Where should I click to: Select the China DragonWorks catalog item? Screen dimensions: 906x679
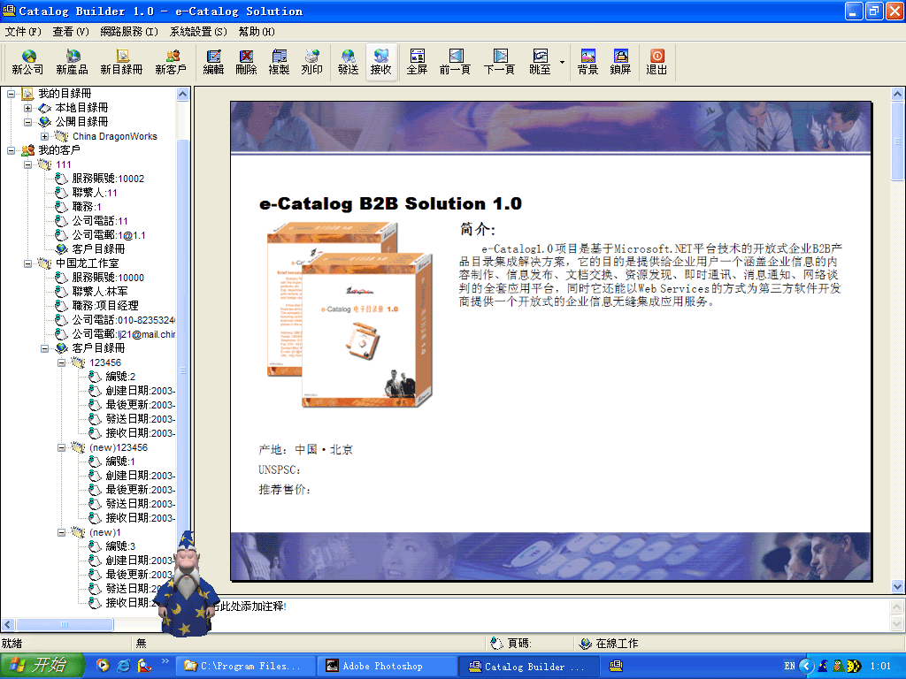pos(114,136)
